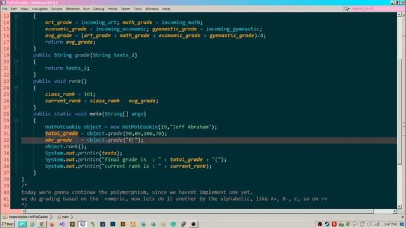
Task: Click 'public void rank()' declaration
Action: (60, 81)
